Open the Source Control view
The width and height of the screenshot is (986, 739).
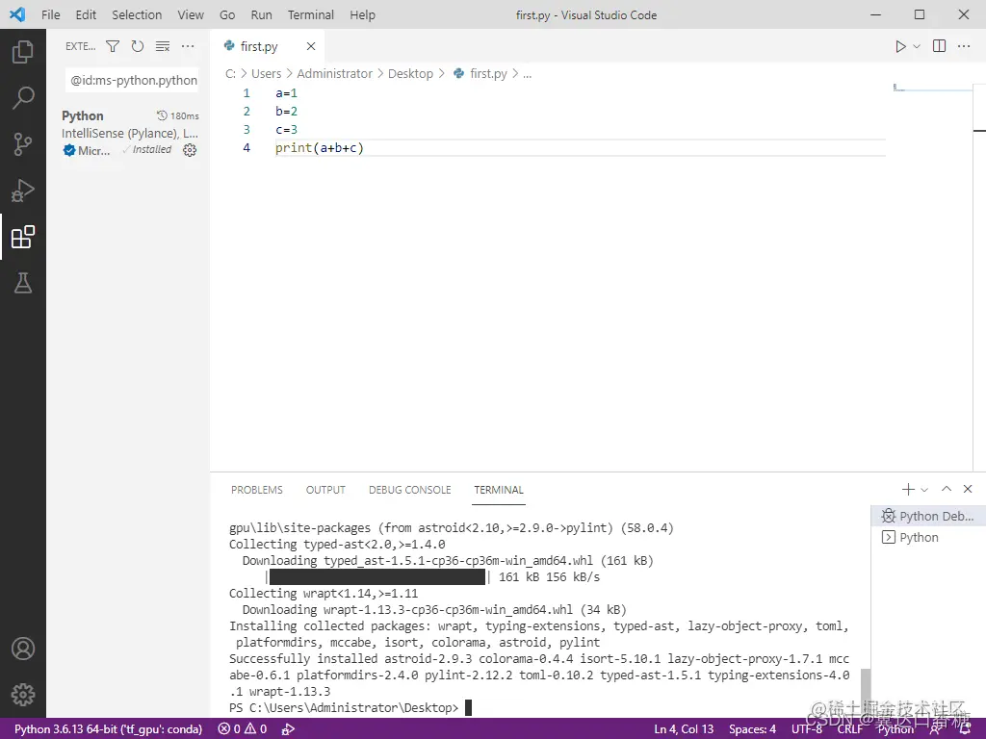(x=23, y=144)
